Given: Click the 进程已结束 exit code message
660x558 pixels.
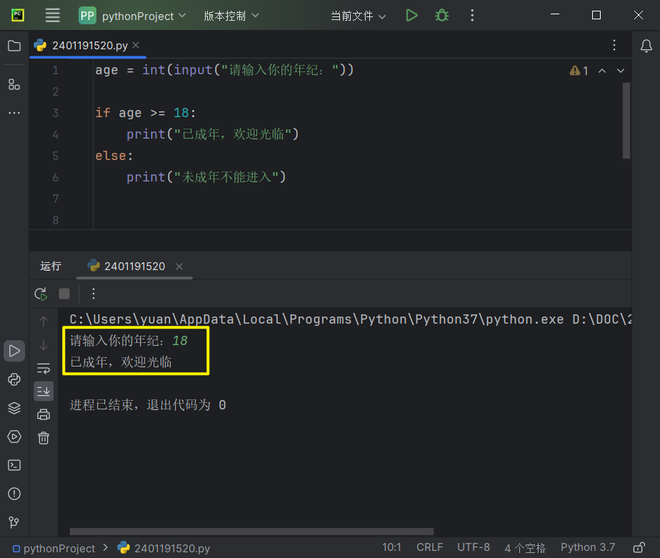Looking at the screenshot, I should [148, 405].
